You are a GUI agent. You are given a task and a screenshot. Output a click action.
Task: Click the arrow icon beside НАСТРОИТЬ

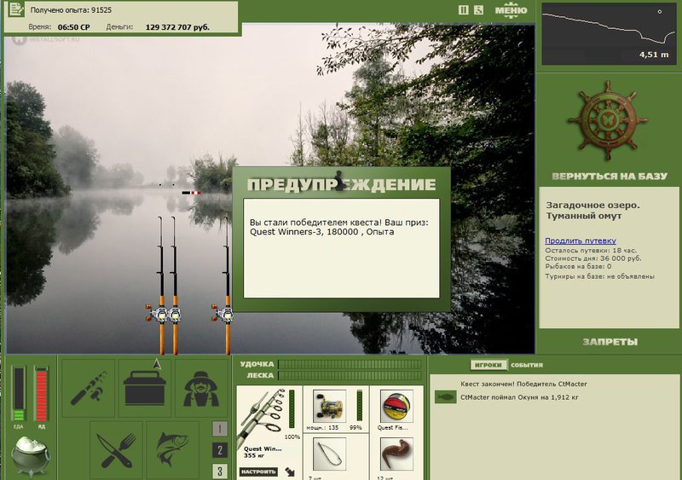[x=290, y=471]
